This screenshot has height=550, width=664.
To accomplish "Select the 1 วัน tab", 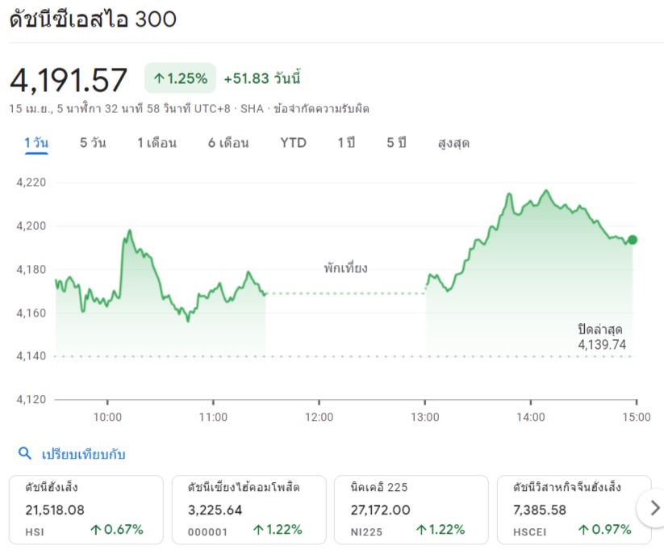I will [36, 143].
